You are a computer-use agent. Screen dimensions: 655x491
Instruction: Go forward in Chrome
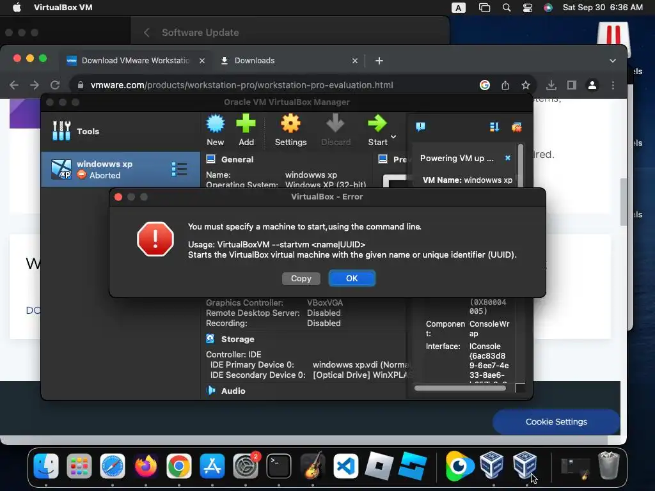click(x=35, y=85)
